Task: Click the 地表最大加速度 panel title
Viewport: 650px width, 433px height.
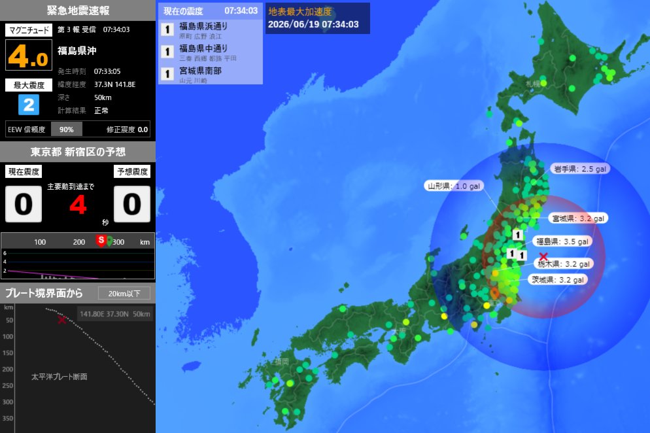Action: click(x=299, y=12)
